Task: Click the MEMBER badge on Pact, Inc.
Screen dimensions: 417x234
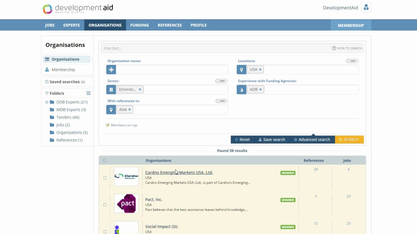Action: pos(288,200)
